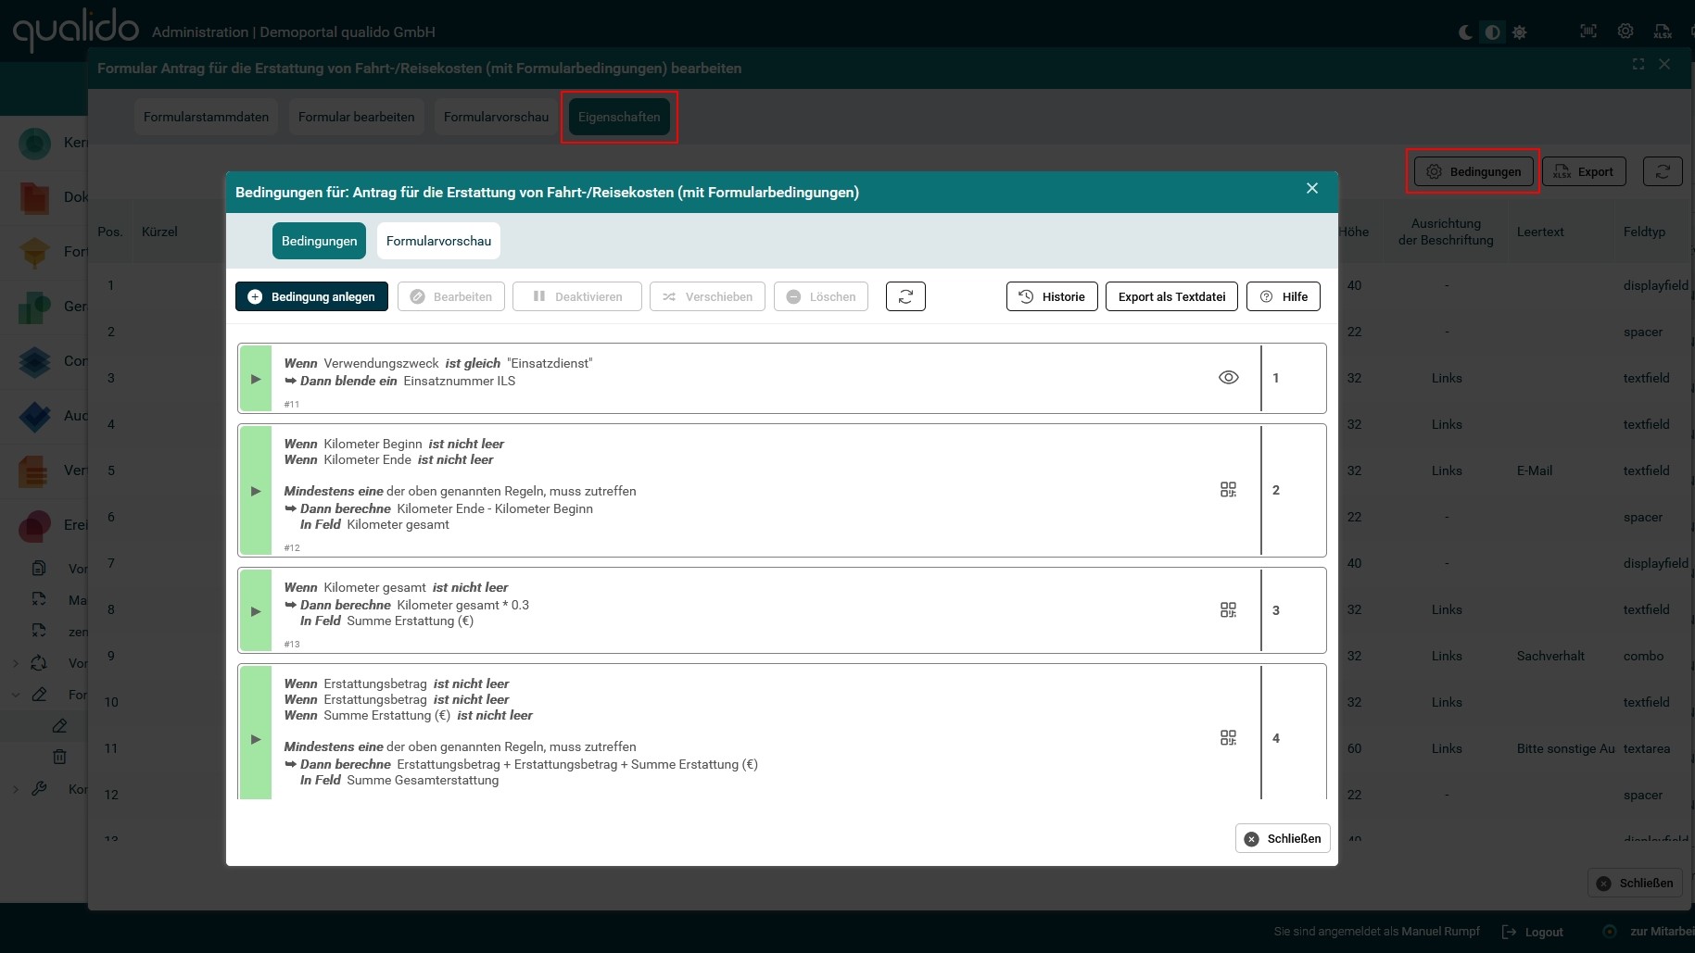
Task: Open the Ger sidebar module icon
Action: 35,307
